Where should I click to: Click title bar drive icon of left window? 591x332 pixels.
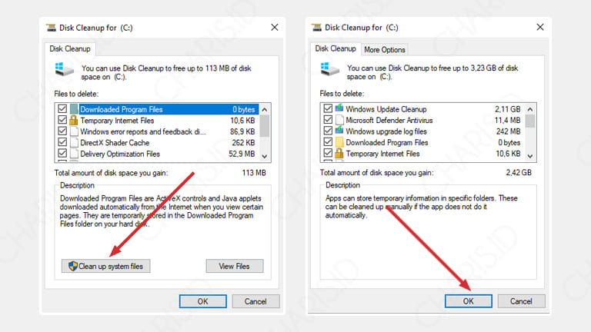tap(51, 28)
